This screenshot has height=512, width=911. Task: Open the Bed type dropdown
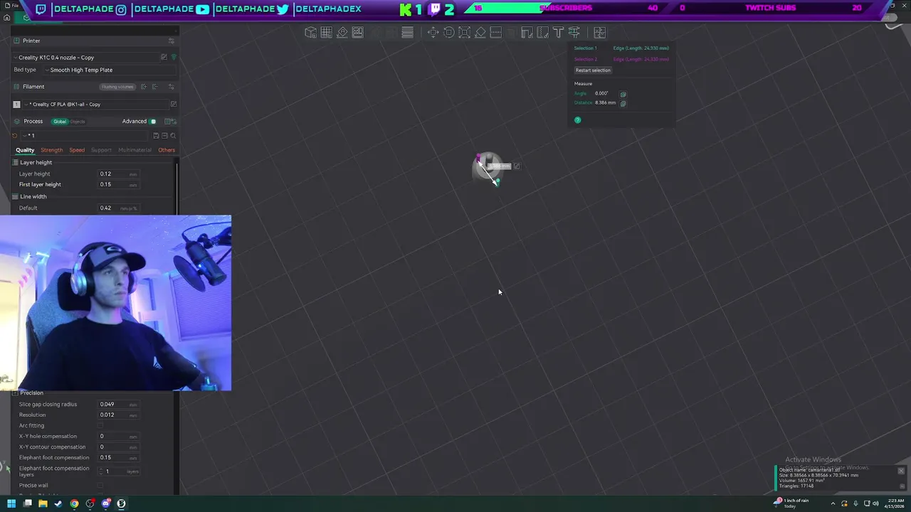click(x=110, y=70)
